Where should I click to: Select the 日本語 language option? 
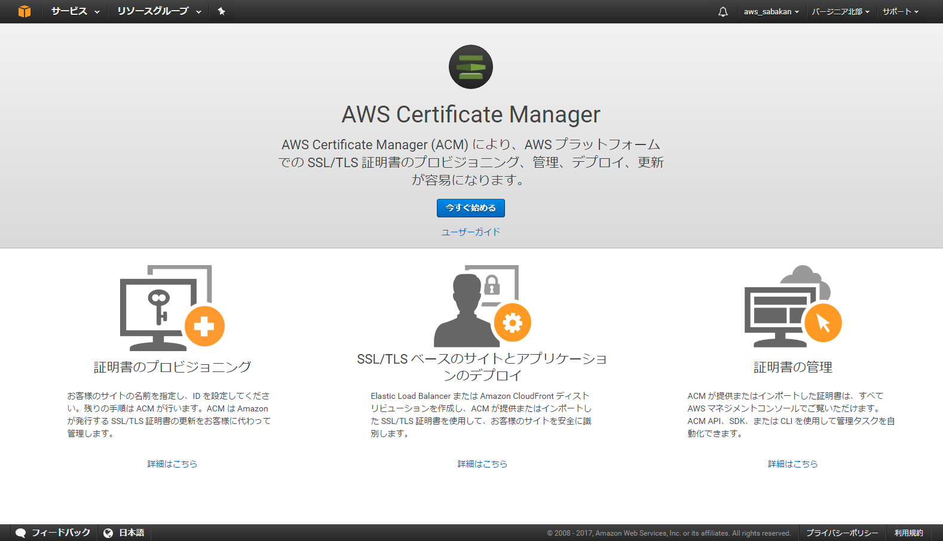pos(131,533)
